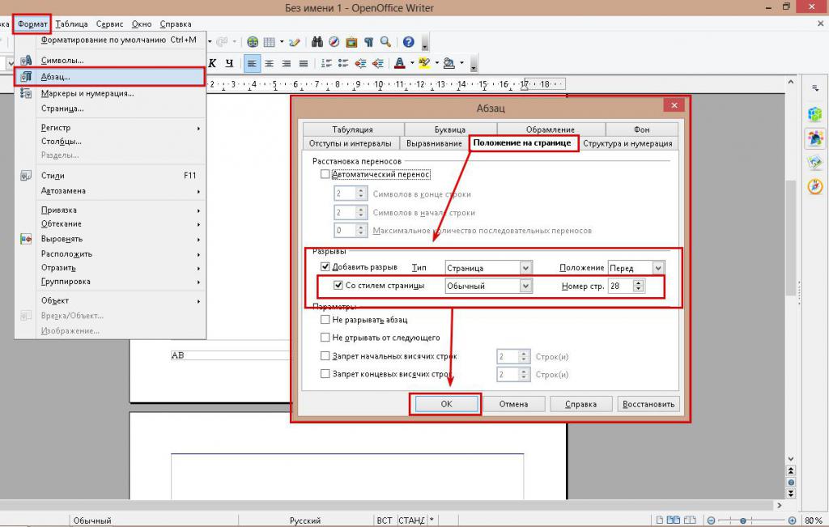Image resolution: width=829 pixels, height=527 pixels.
Task: Click into the Номер стр. field showing 28
Action: coord(620,286)
